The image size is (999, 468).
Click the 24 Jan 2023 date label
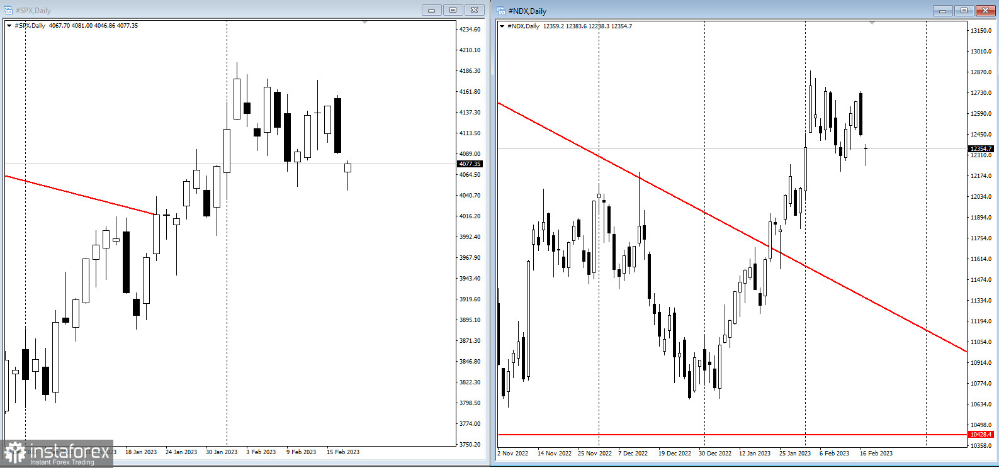[x=181, y=452]
